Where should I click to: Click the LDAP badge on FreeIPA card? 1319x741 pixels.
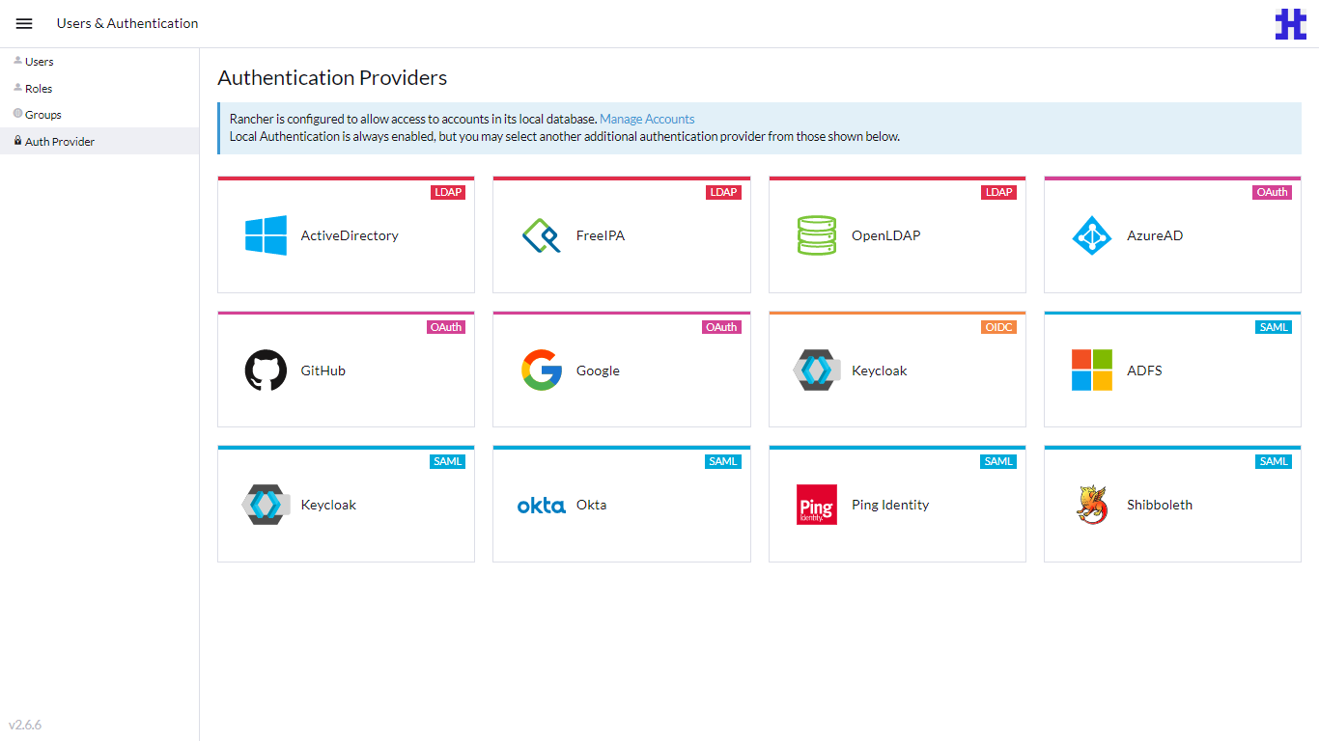pos(723,192)
